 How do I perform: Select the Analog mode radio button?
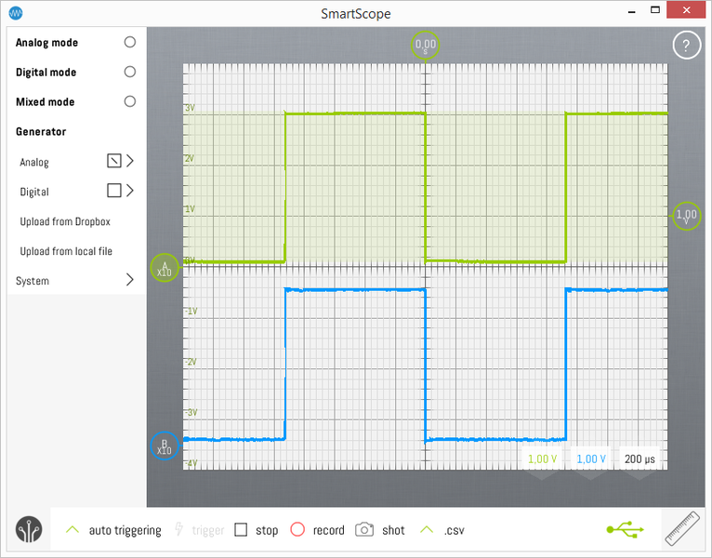coord(129,42)
